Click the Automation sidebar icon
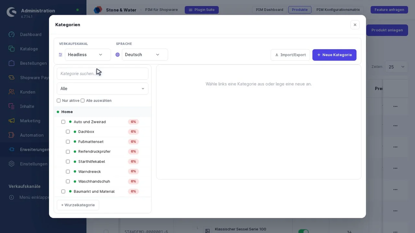Screen dimensions: 415x233 12,135
